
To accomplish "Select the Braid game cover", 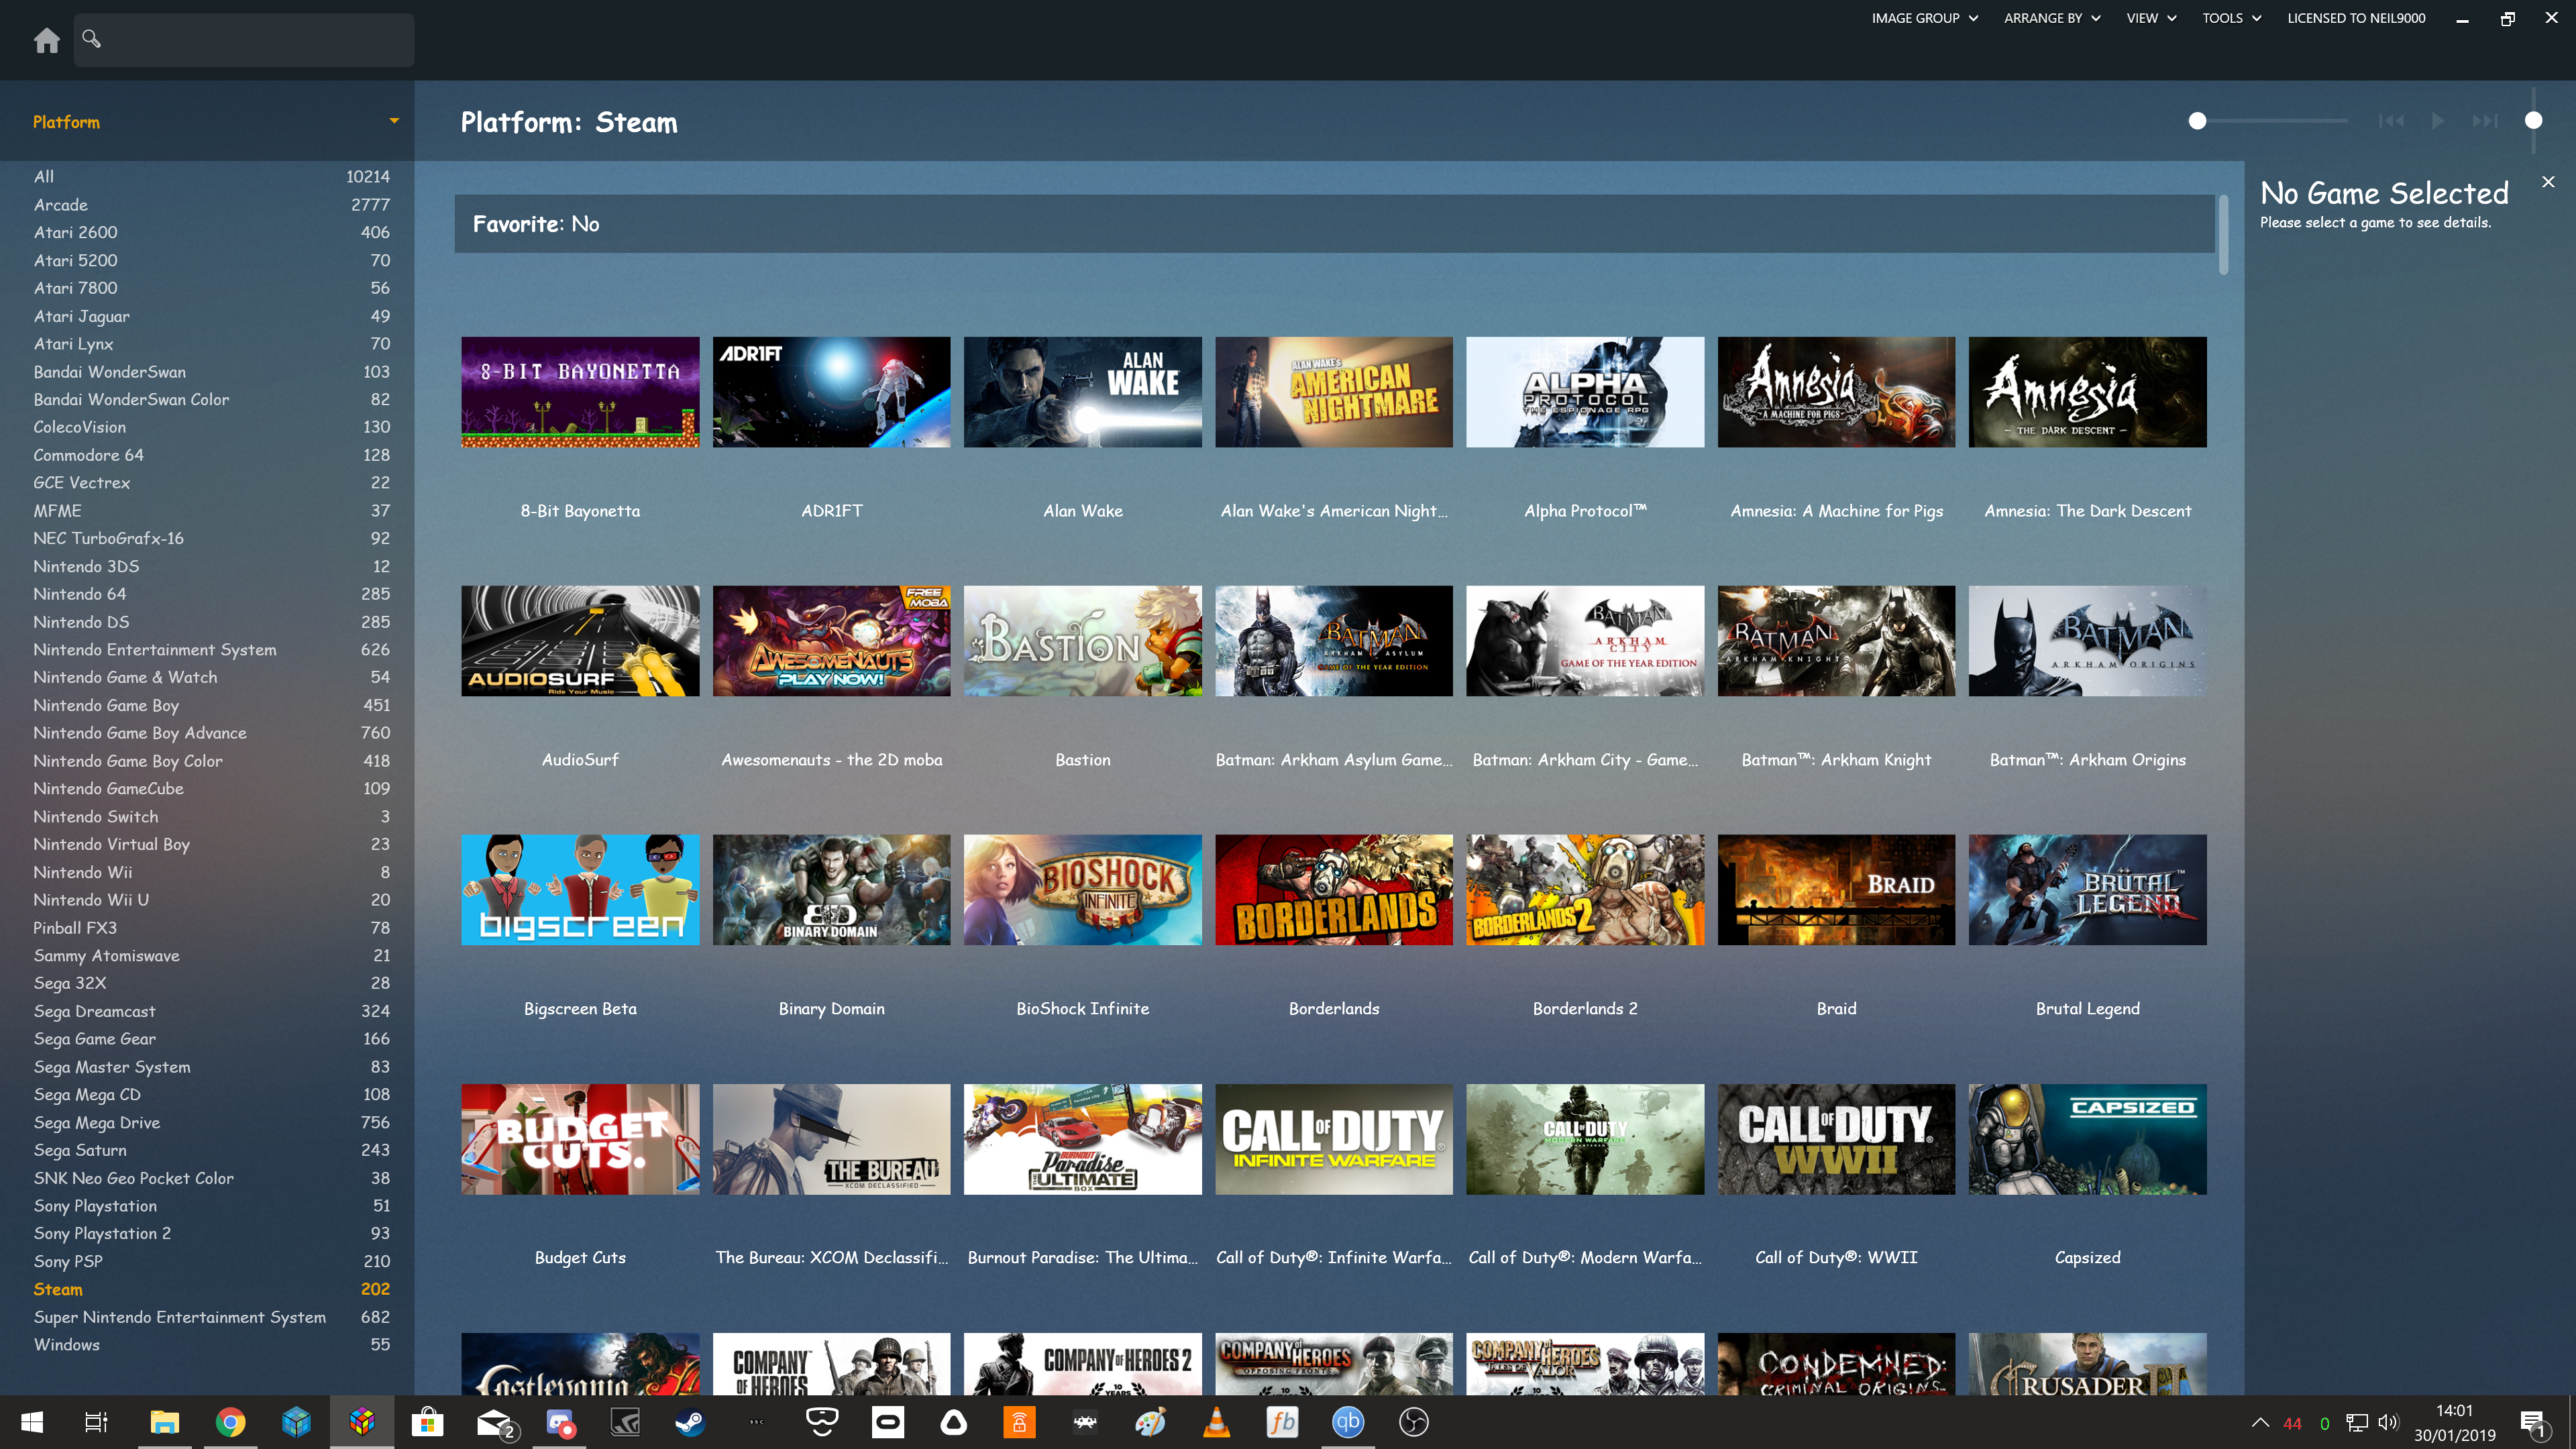I will (x=1836, y=890).
